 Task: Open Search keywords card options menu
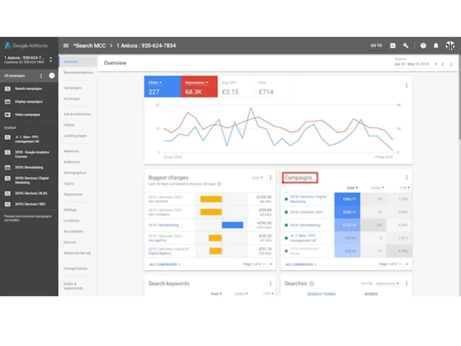[x=271, y=283]
